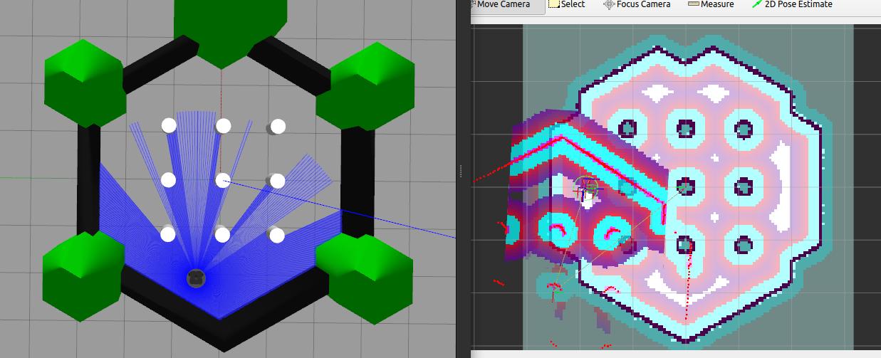Click the top-left obstacle circle on the costmap
Image resolution: width=881 pixels, height=358 pixels.
point(627,129)
